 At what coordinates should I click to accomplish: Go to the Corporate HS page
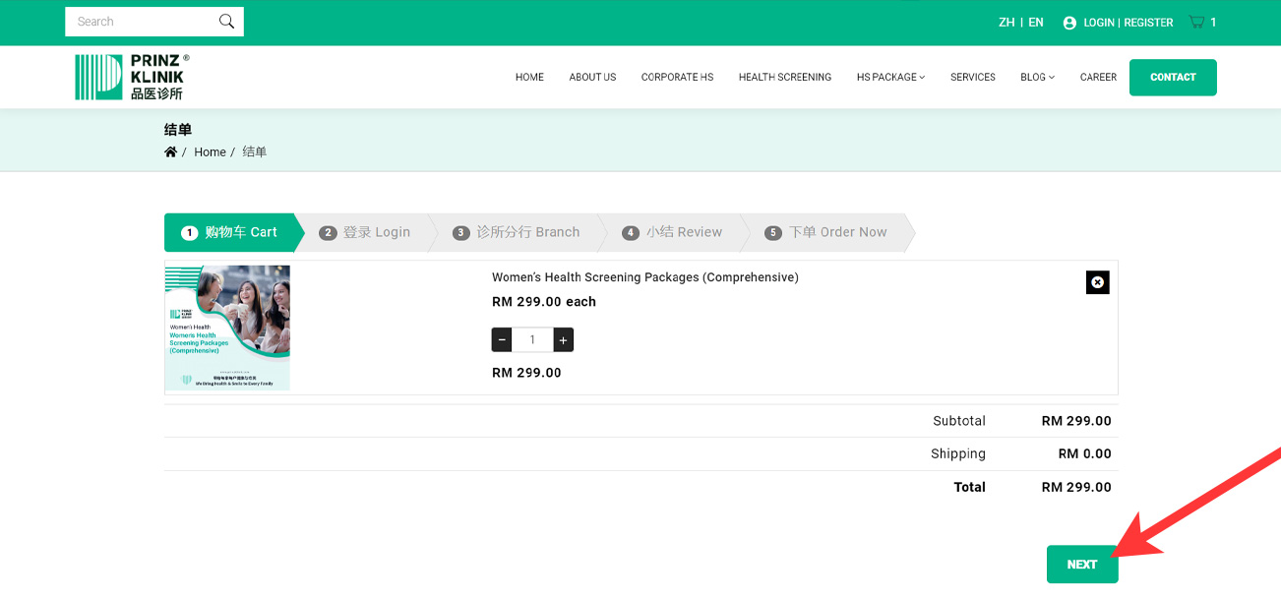(x=677, y=77)
